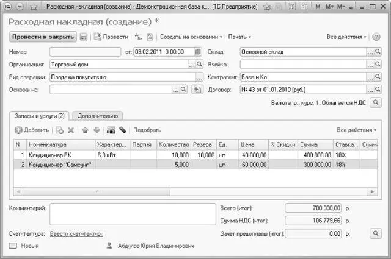Click the barcode scanner icon in table toolbar
391x259 pixels.
tap(111, 130)
